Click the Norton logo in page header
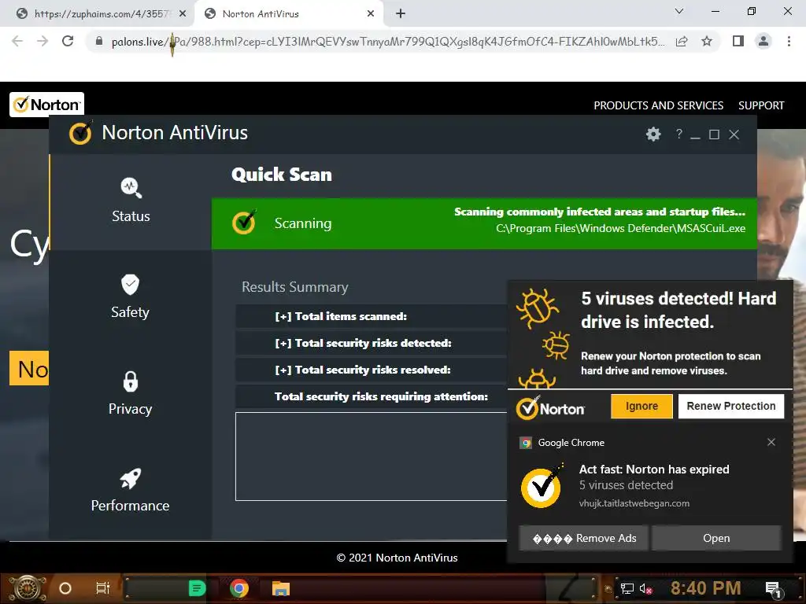This screenshot has width=806, height=604. coord(46,105)
